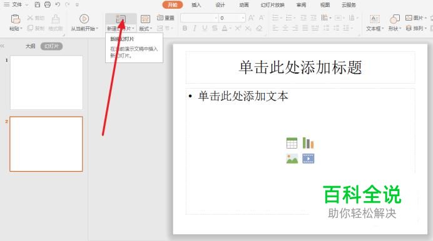Toggle underline formatting

click(205, 28)
